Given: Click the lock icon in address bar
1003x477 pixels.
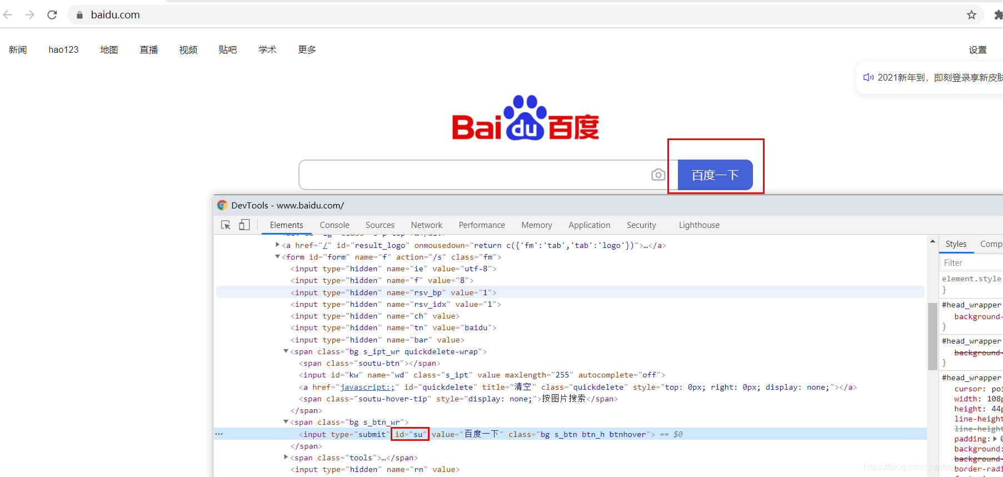Looking at the screenshot, I should (80, 15).
